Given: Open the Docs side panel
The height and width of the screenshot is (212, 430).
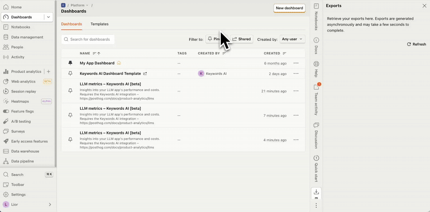Looking at the screenshot, I should pyautogui.click(x=316, y=46).
